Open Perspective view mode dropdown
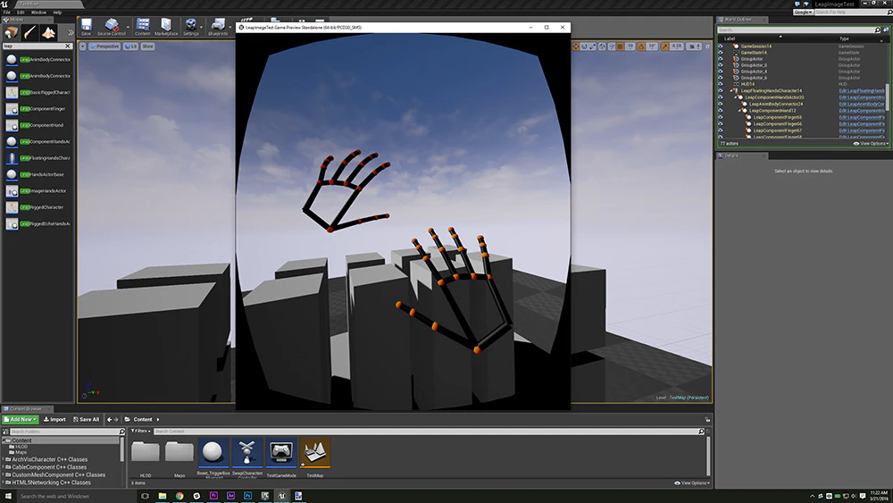The height and width of the screenshot is (503, 893). pos(104,46)
